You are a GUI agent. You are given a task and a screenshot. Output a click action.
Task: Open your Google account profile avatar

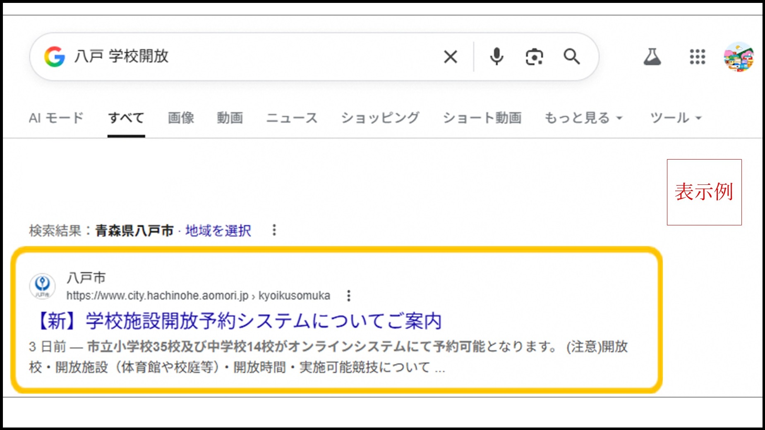[739, 58]
